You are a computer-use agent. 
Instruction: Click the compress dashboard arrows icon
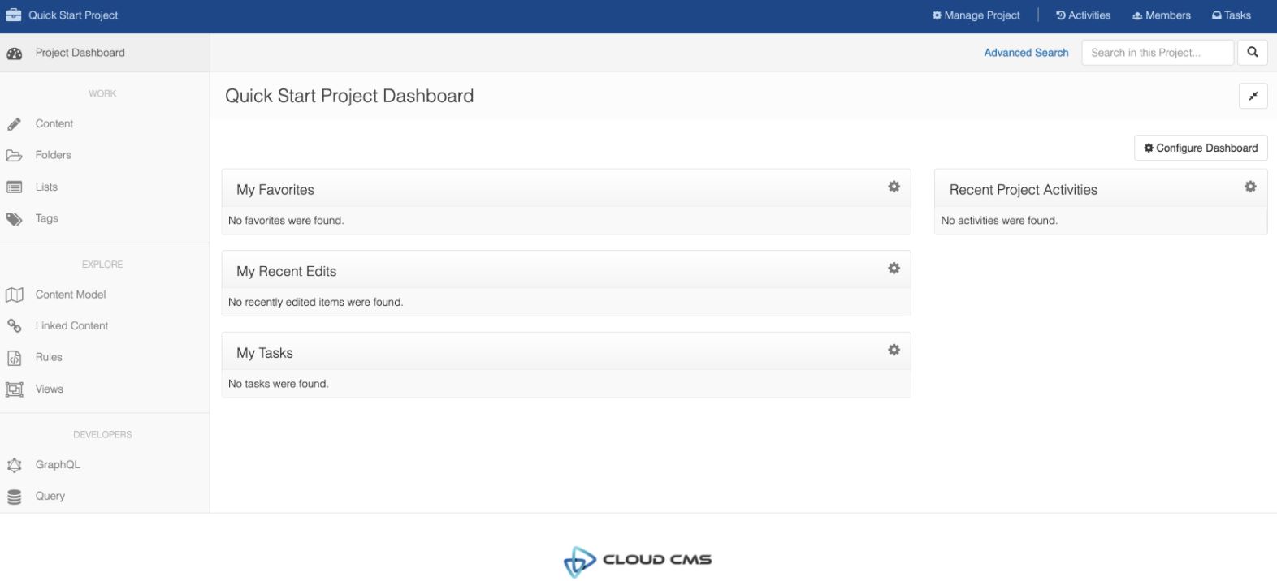click(1253, 96)
